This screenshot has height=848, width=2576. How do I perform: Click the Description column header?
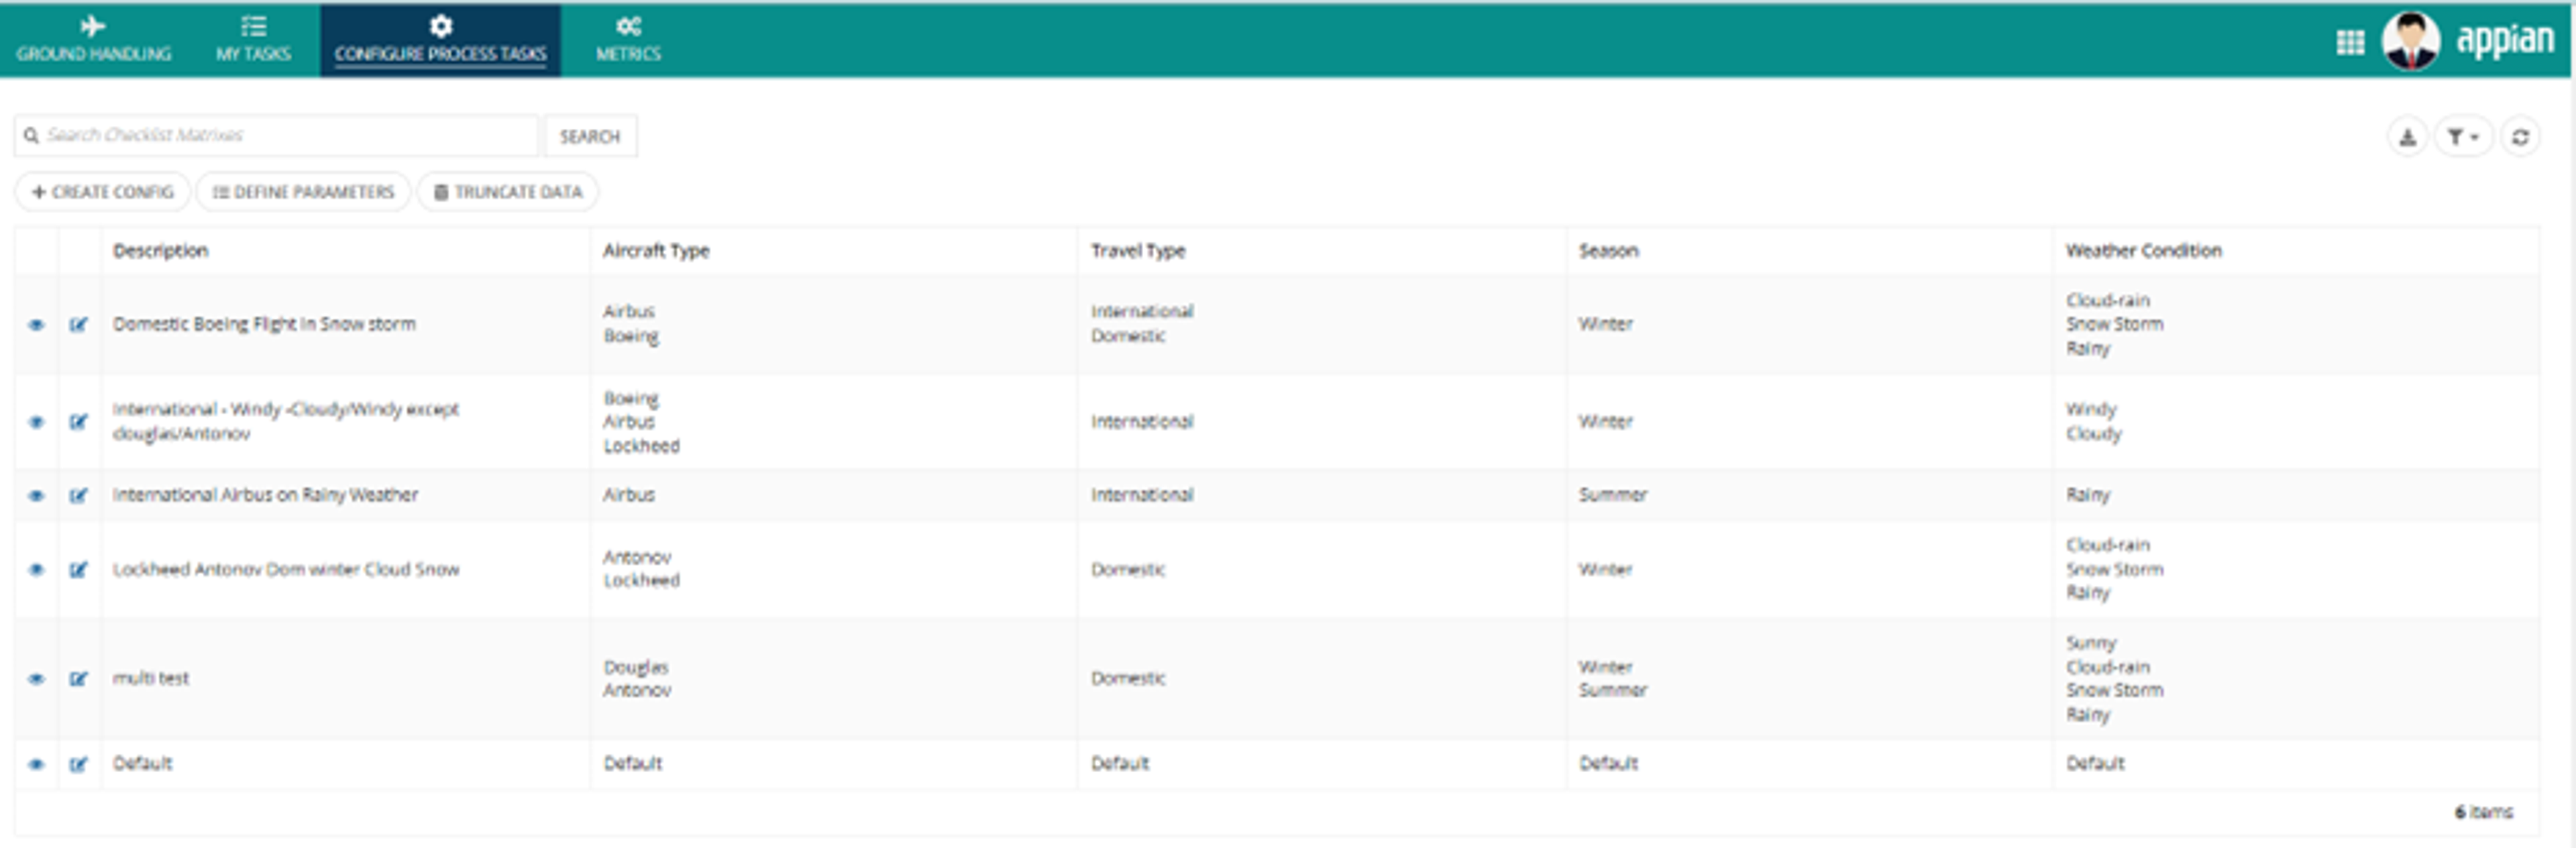160,250
